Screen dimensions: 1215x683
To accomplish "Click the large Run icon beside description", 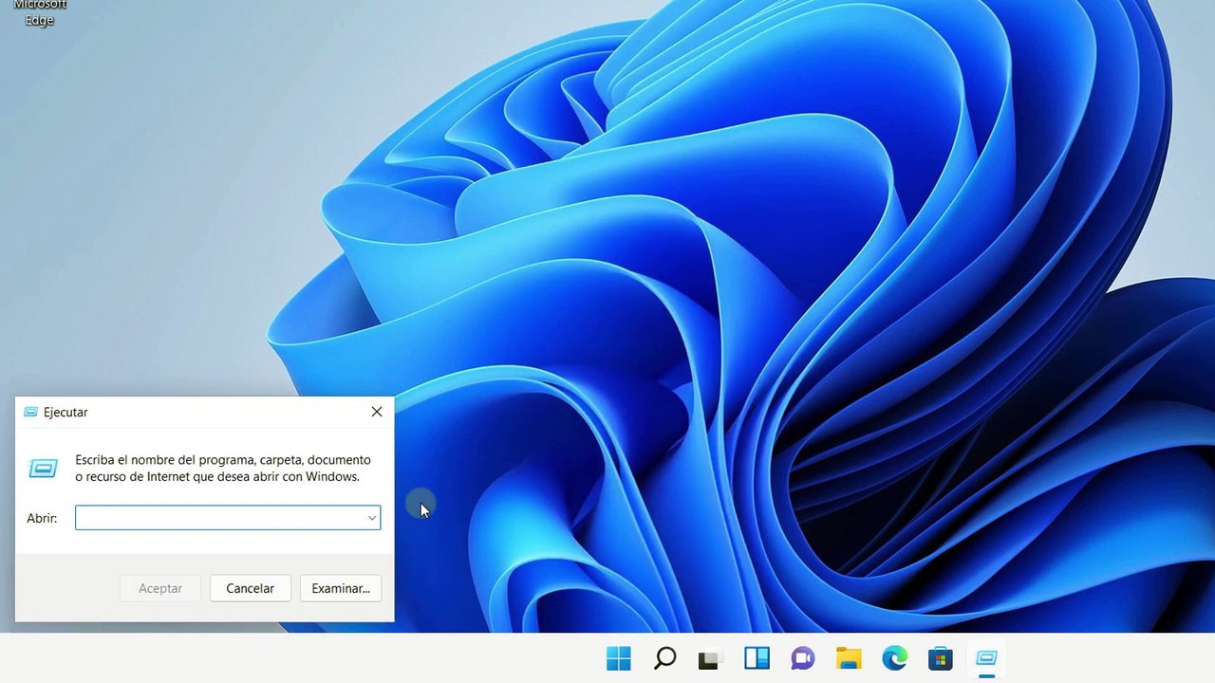I will 44,468.
